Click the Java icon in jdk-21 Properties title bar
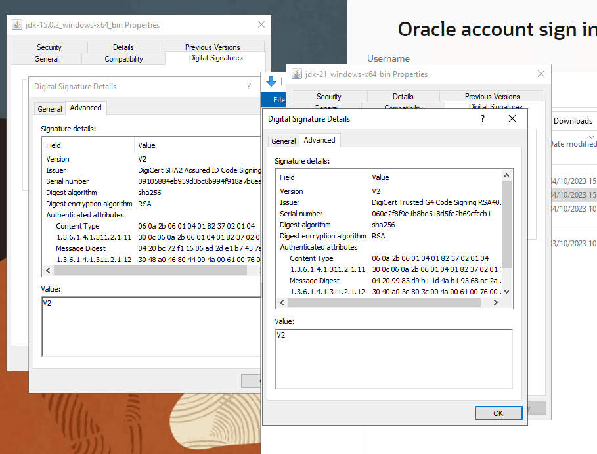Viewport: 597px width, 454px height. 297,74
